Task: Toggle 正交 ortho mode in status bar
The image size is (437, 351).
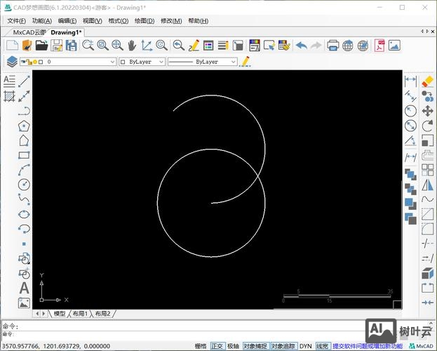Action: 217,346
